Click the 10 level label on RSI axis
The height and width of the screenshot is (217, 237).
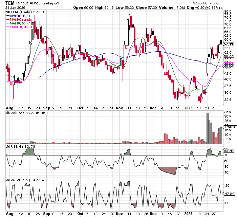(x=226, y=173)
